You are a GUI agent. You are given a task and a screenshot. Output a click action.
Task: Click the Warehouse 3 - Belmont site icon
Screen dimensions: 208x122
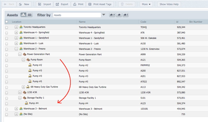tap(21, 109)
